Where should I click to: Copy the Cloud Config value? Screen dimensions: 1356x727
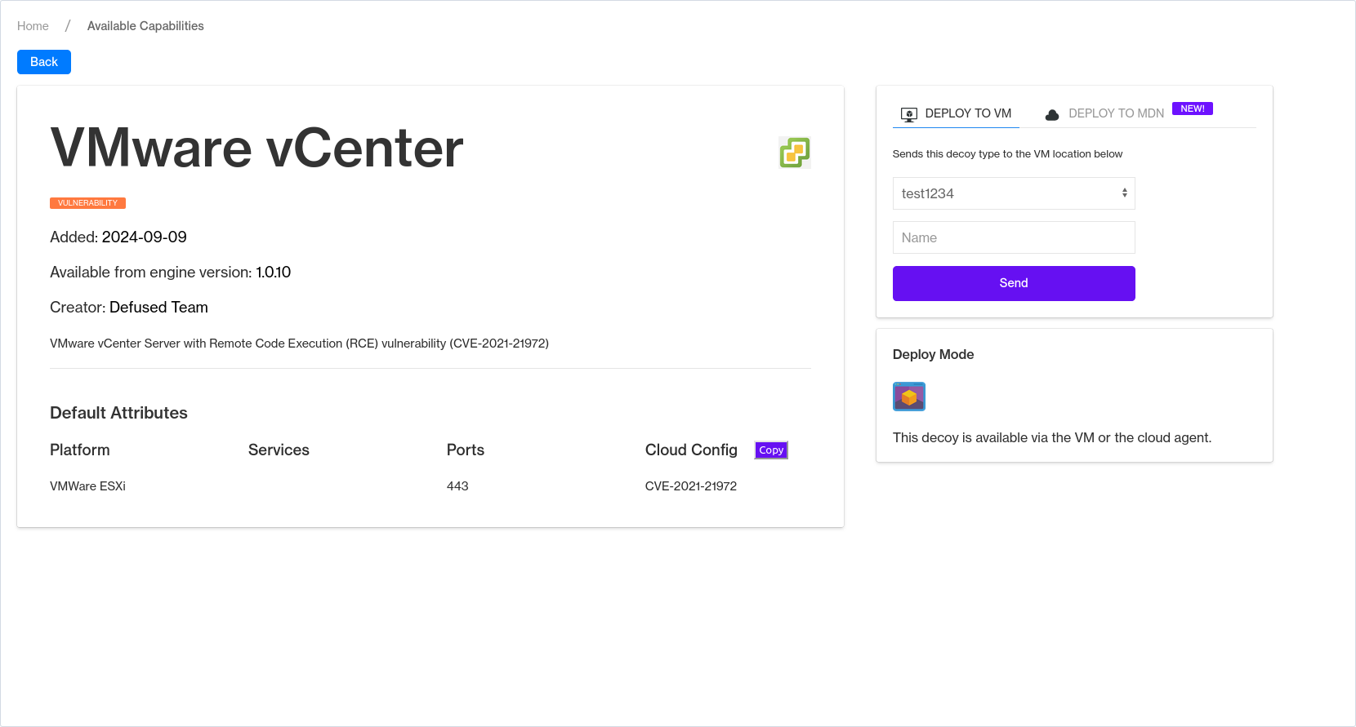[771, 450]
